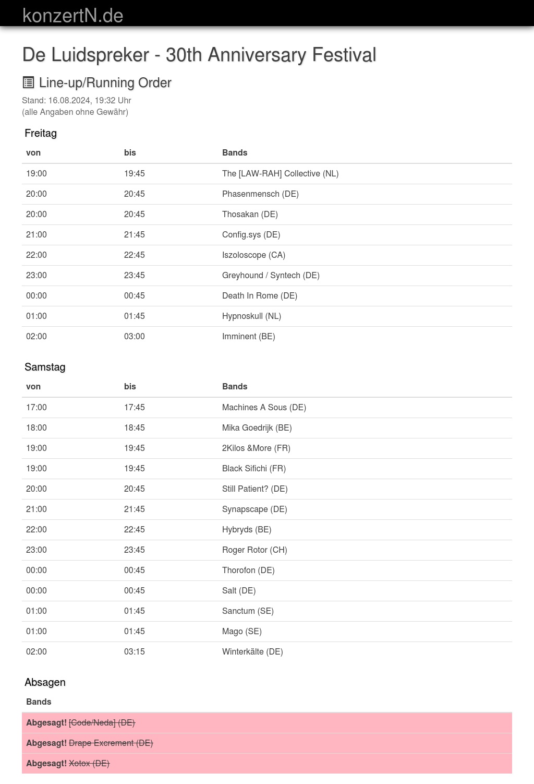Click The [LAW-RAH] Collective (NL) entry
This screenshot has width=534, height=784.
tap(280, 173)
